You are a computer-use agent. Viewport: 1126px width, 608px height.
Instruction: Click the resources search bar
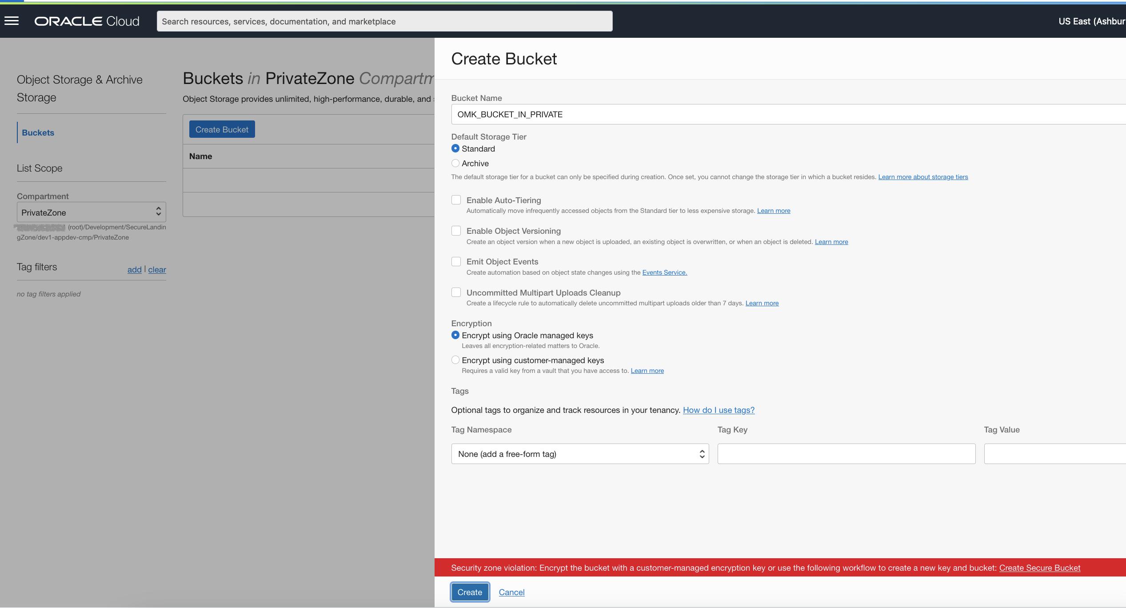tap(385, 21)
